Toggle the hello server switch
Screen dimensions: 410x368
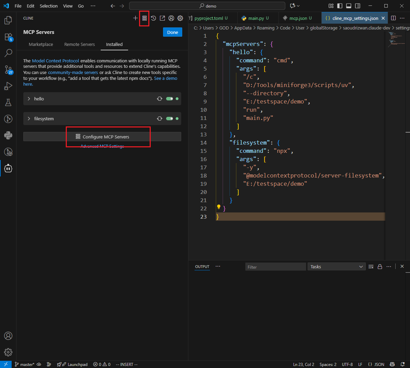pyautogui.click(x=170, y=99)
